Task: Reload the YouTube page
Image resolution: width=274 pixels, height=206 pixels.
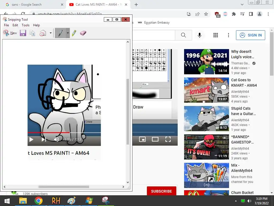Action: click(x=23, y=14)
